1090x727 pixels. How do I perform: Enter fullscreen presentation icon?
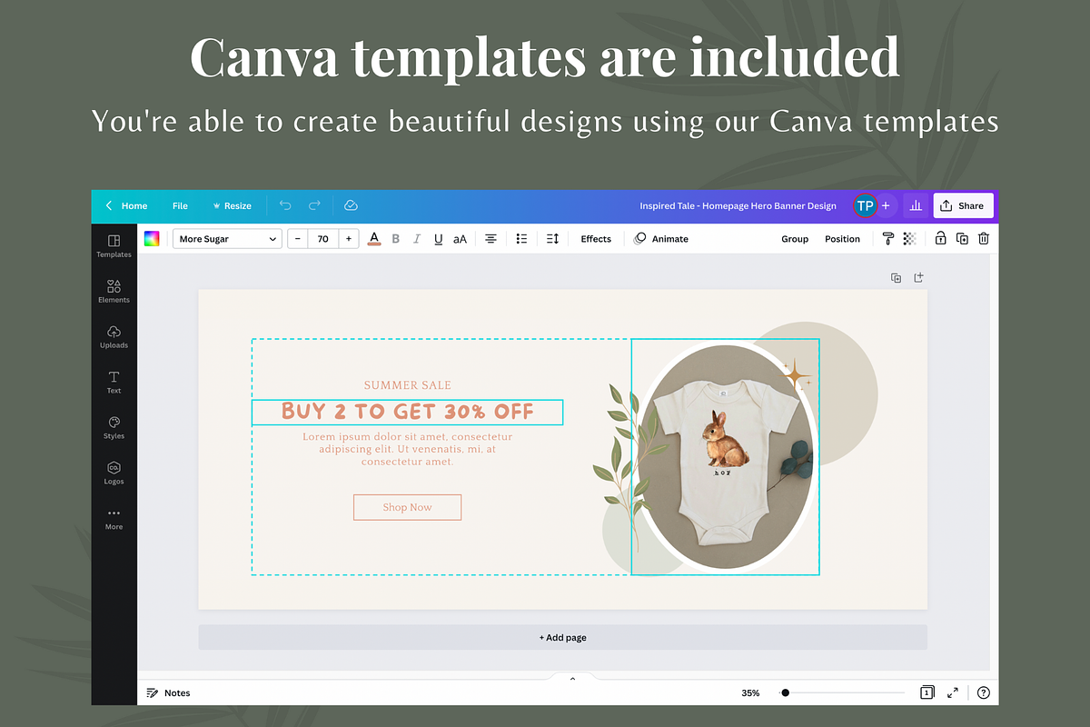click(x=953, y=692)
